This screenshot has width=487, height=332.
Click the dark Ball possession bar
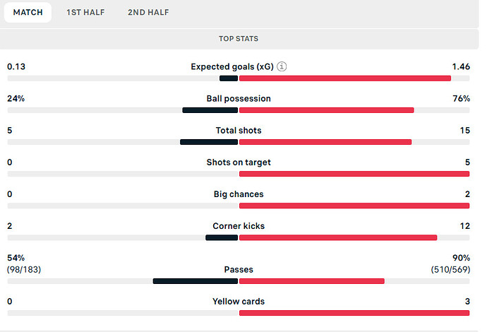[x=210, y=110]
